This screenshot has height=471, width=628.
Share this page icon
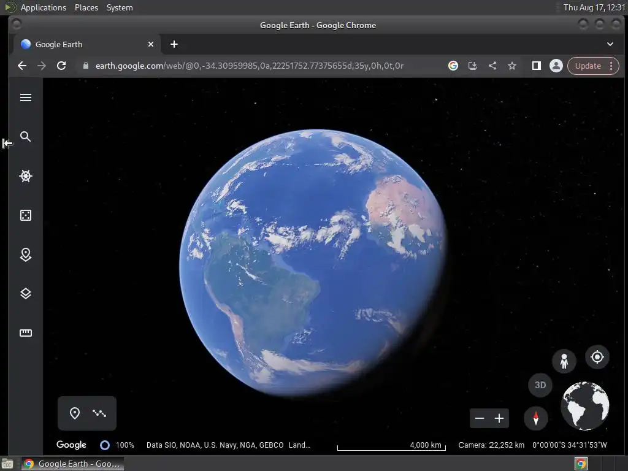[x=492, y=66]
